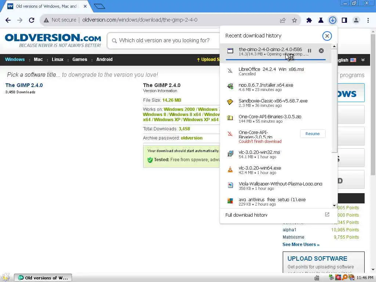
Task: Open the Start menu icon
Action: [x=6, y=278]
